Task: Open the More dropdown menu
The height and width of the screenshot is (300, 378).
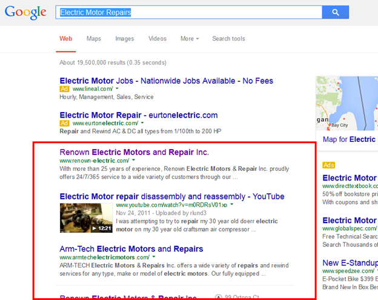Action: [x=190, y=39]
